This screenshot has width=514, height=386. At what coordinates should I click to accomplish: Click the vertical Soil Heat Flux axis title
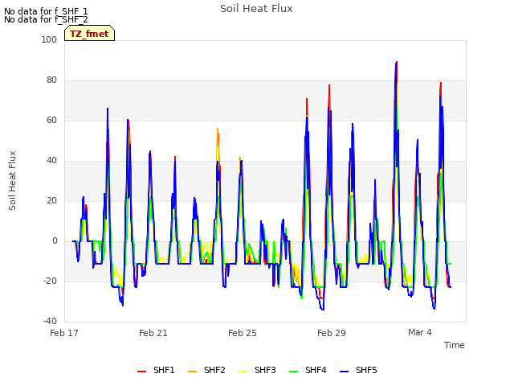pos(12,180)
